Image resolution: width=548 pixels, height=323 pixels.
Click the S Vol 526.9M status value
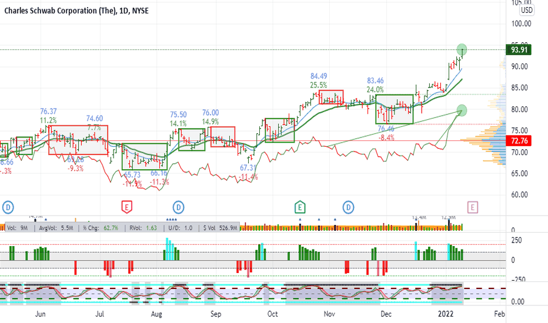click(x=220, y=228)
